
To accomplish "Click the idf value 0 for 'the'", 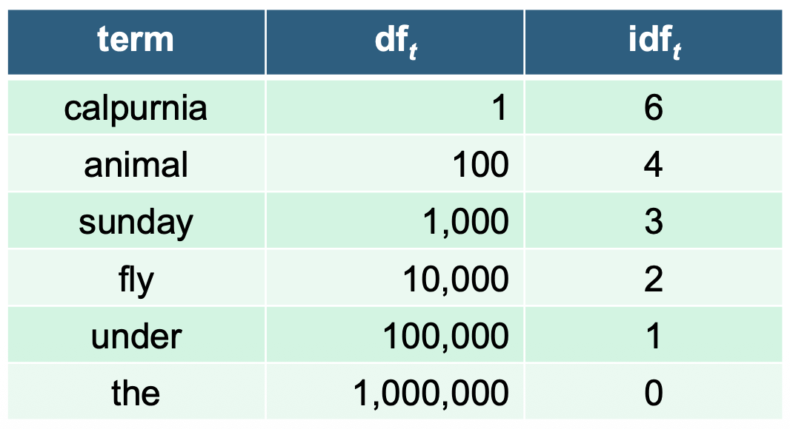I will tap(653, 392).
